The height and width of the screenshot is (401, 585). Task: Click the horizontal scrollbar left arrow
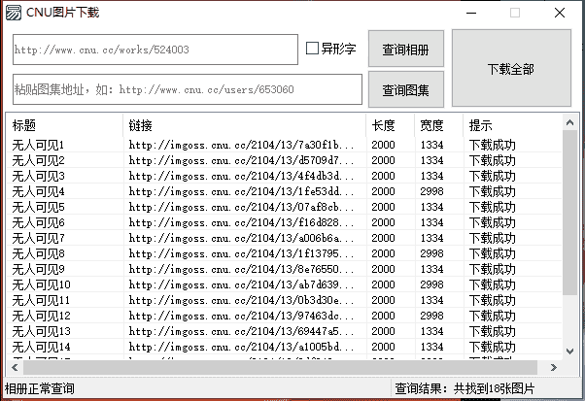pyautogui.click(x=13, y=367)
